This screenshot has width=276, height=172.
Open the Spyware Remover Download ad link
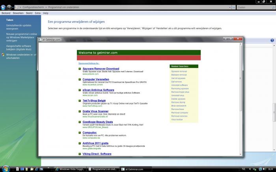pos(101,69)
